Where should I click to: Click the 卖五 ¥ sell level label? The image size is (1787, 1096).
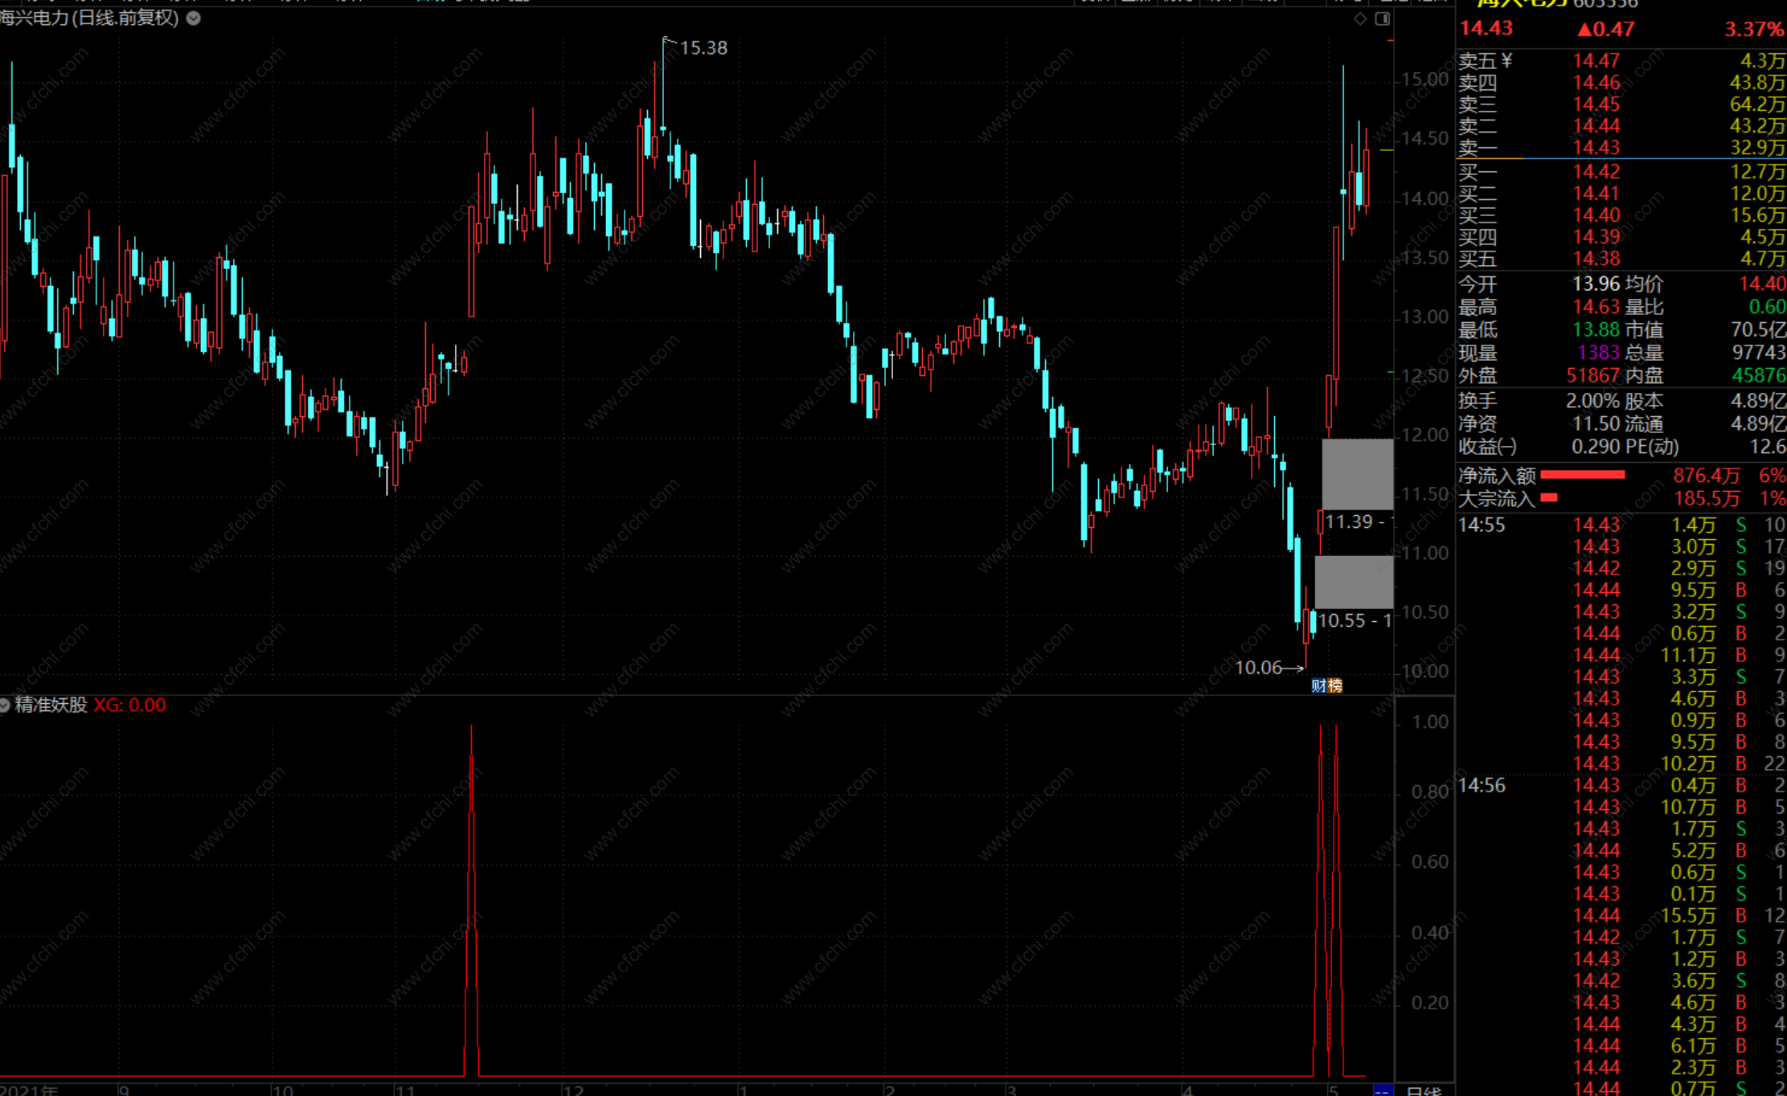point(1485,61)
